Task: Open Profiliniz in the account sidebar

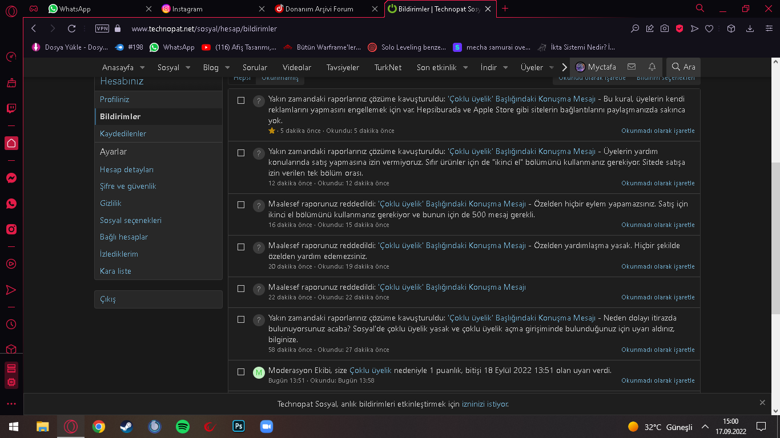Action: point(115,99)
